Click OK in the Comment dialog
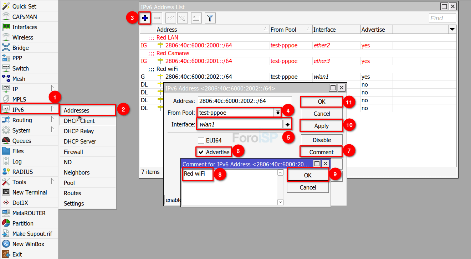 (308, 175)
